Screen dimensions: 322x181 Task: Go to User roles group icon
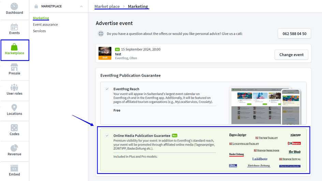pos(14,87)
